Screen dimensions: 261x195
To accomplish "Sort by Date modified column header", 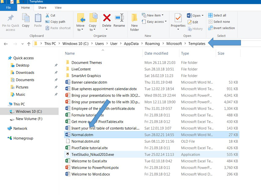I will tap(156, 53).
